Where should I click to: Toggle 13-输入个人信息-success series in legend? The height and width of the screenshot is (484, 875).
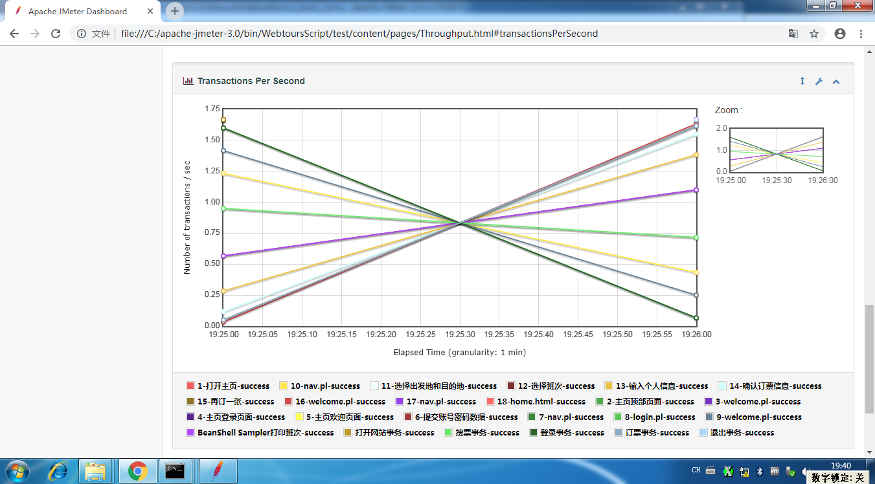pos(656,386)
